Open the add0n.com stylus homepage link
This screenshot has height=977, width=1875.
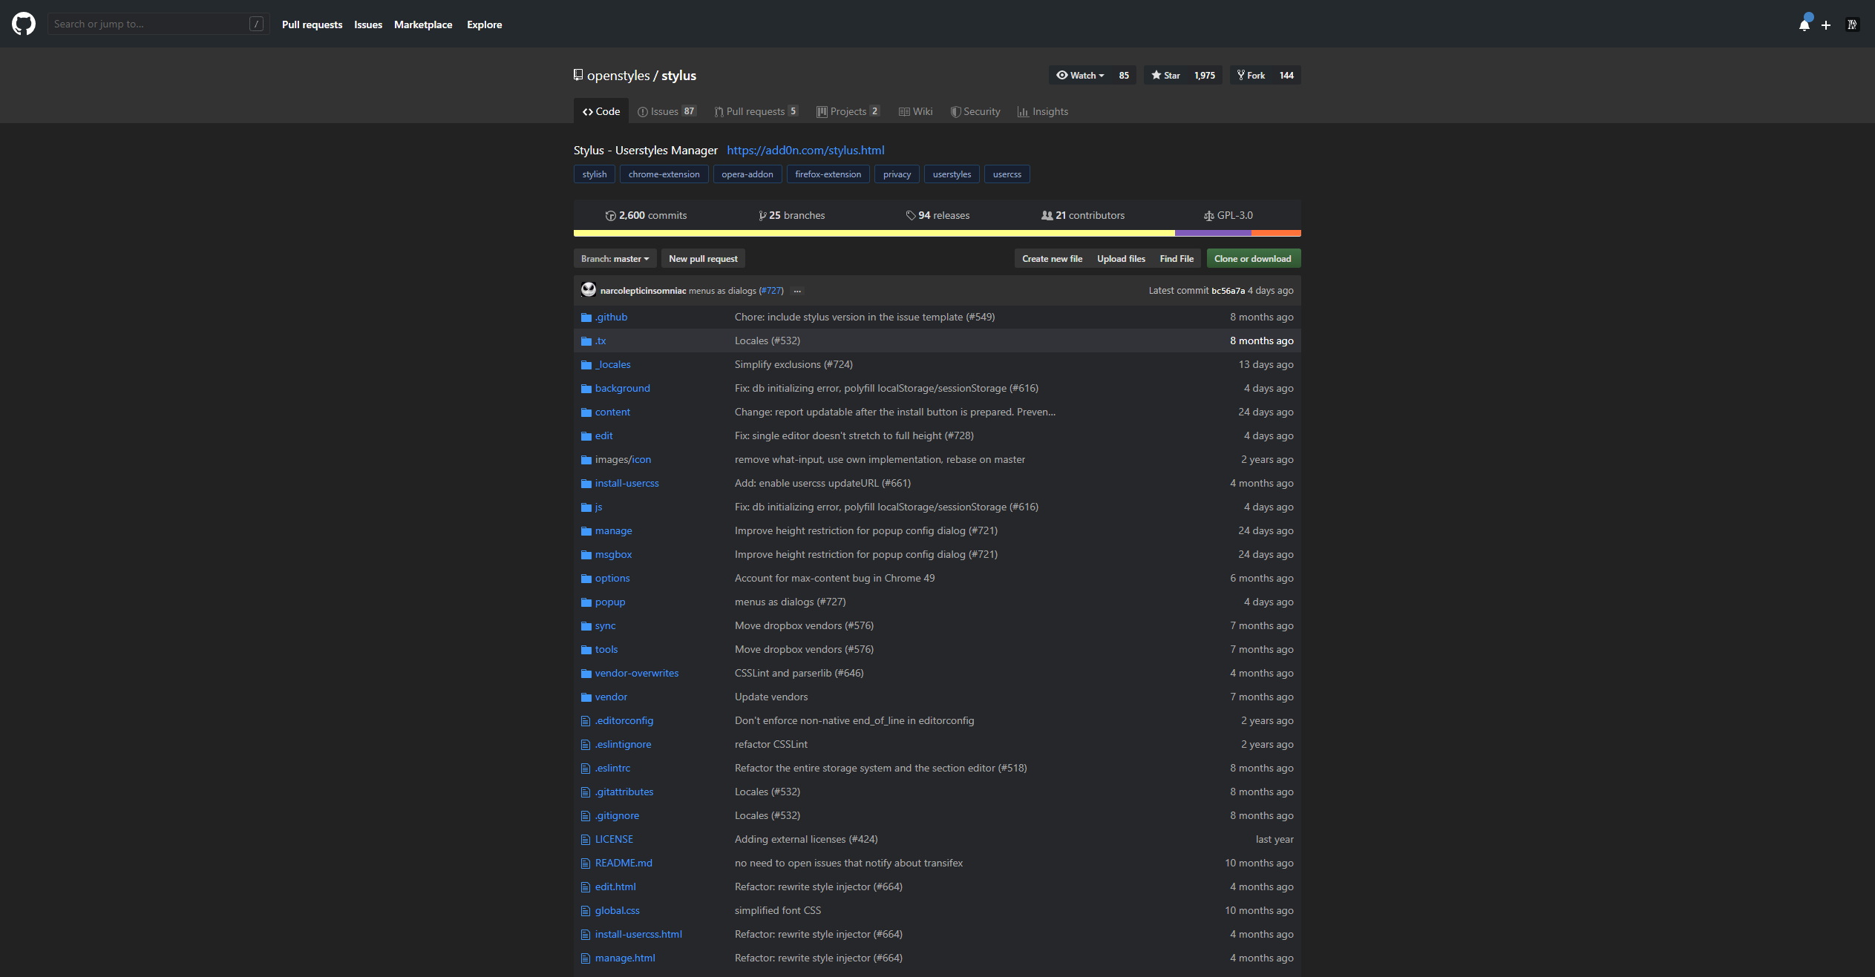(x=805, y=150)
